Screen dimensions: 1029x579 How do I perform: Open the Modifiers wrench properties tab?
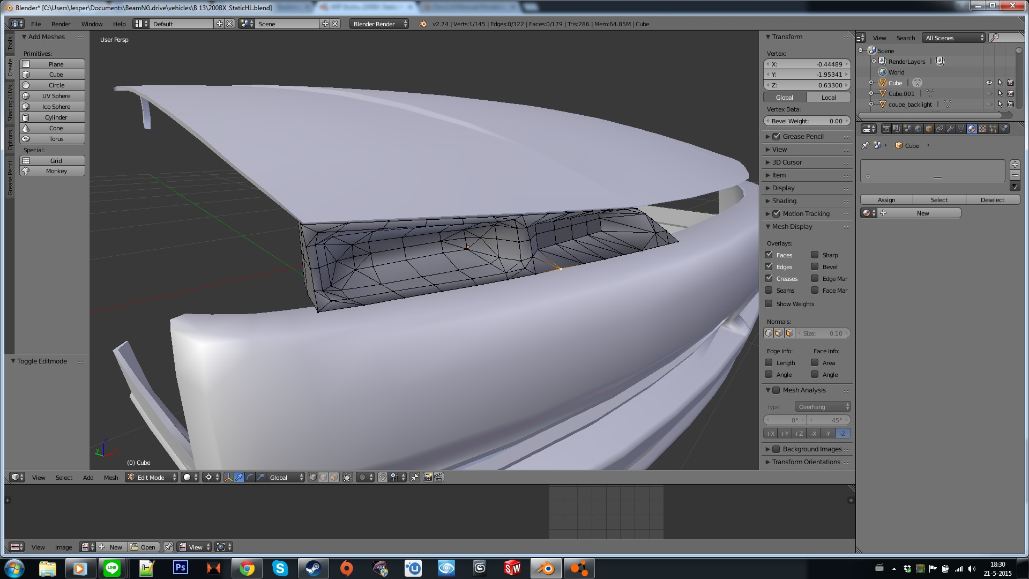950,129
